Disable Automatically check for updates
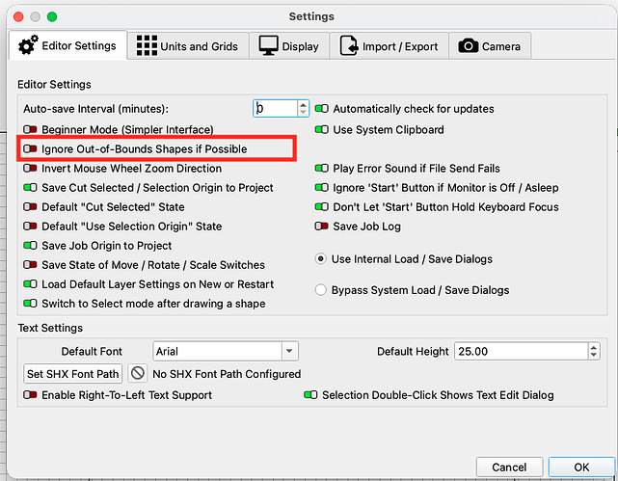Image resolution: width=618 pixels, height=481 pixels. coord(323,109)
